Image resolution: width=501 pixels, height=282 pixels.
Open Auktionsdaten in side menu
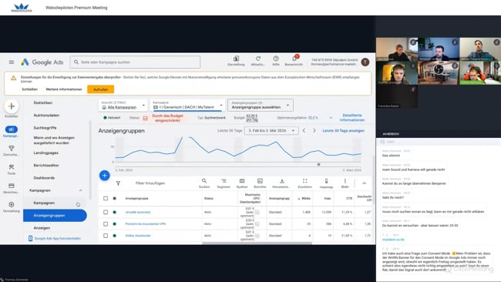[46, 116]
